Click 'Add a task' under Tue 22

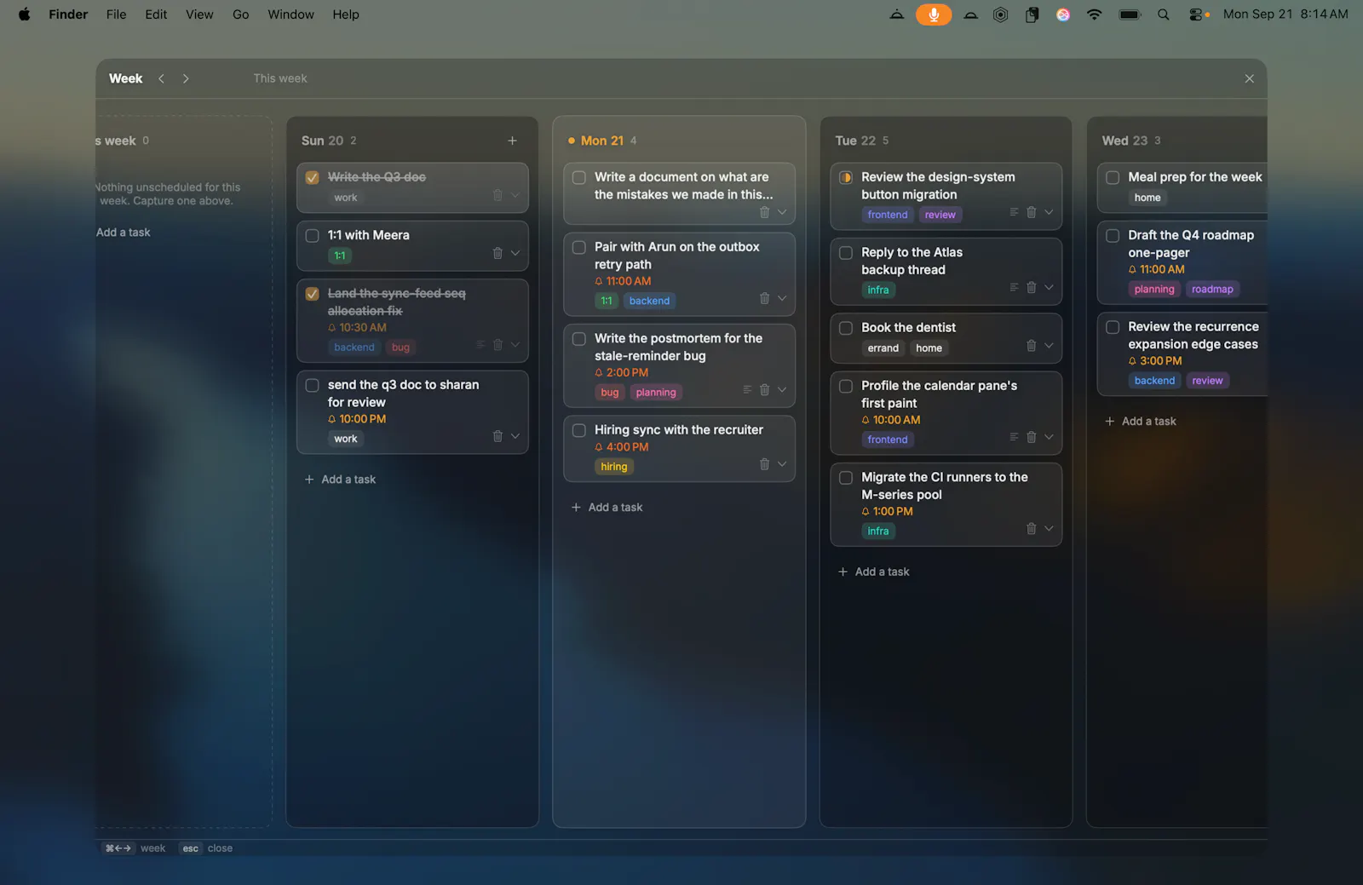pos(873,572)
